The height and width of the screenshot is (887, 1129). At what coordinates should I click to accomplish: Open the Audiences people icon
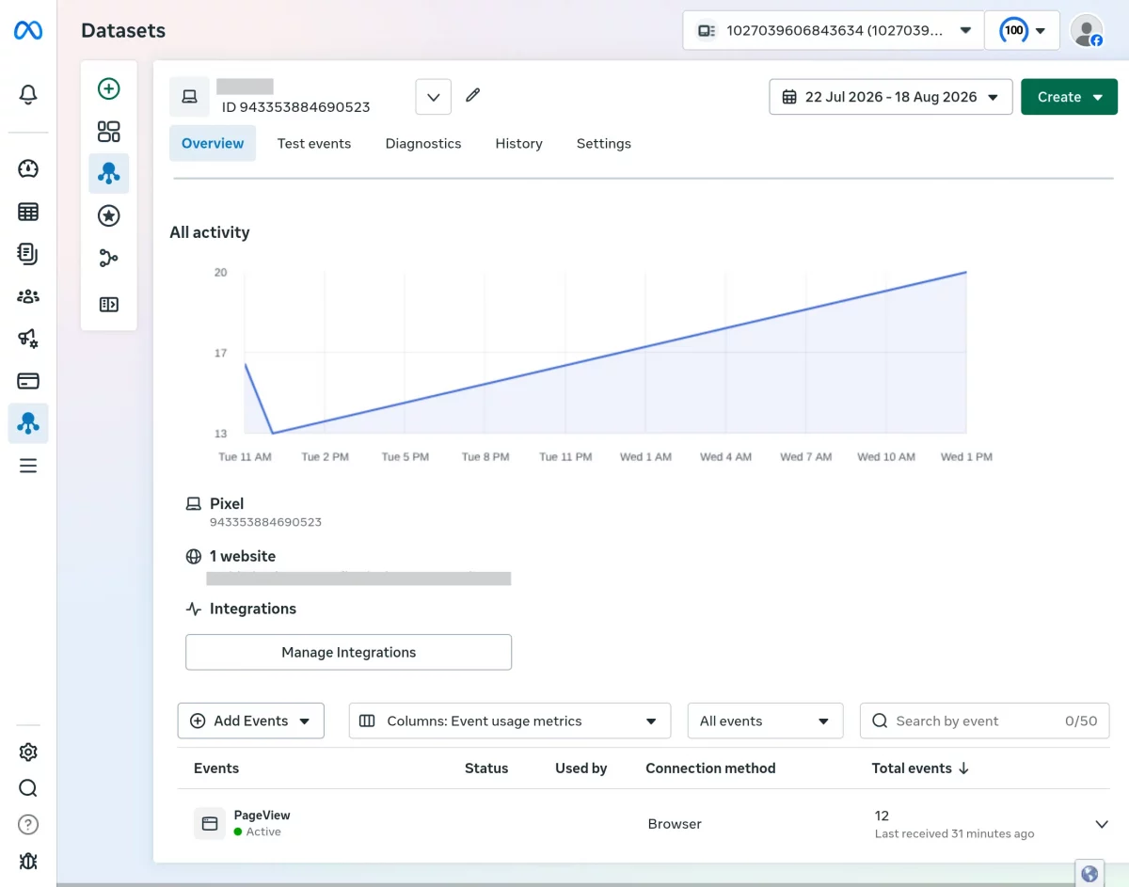[28, 296]
